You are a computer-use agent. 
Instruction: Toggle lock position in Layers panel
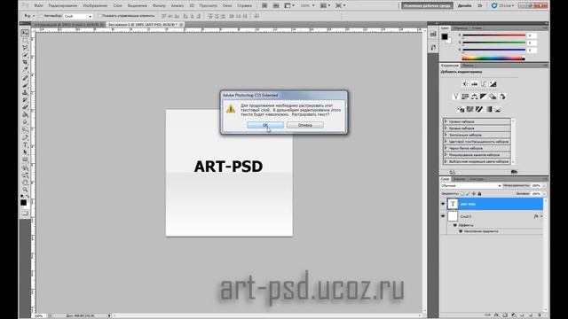click(473, 194)
